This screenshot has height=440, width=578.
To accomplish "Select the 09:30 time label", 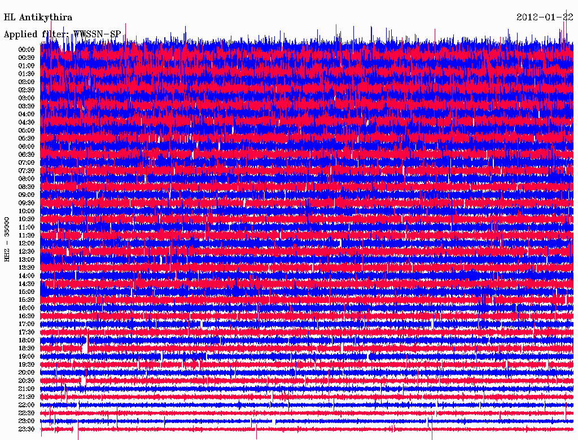I will point(27,203).
